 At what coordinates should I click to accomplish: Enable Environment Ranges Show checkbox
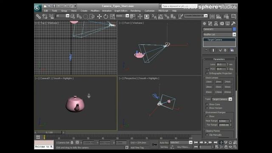pos(207,116)
